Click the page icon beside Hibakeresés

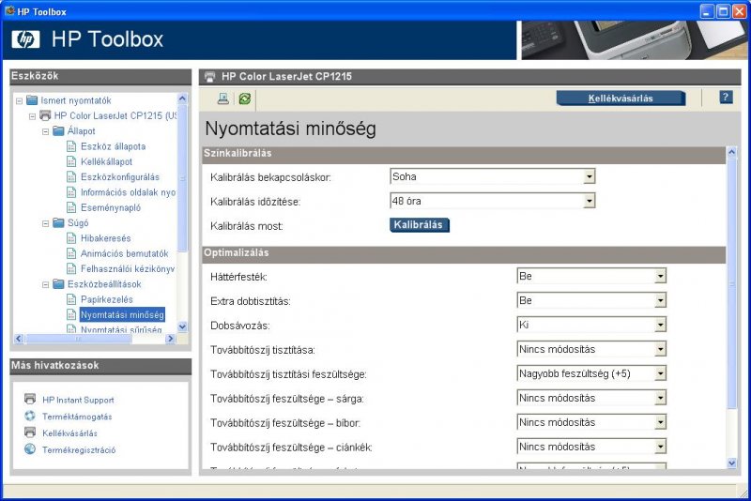71,238
